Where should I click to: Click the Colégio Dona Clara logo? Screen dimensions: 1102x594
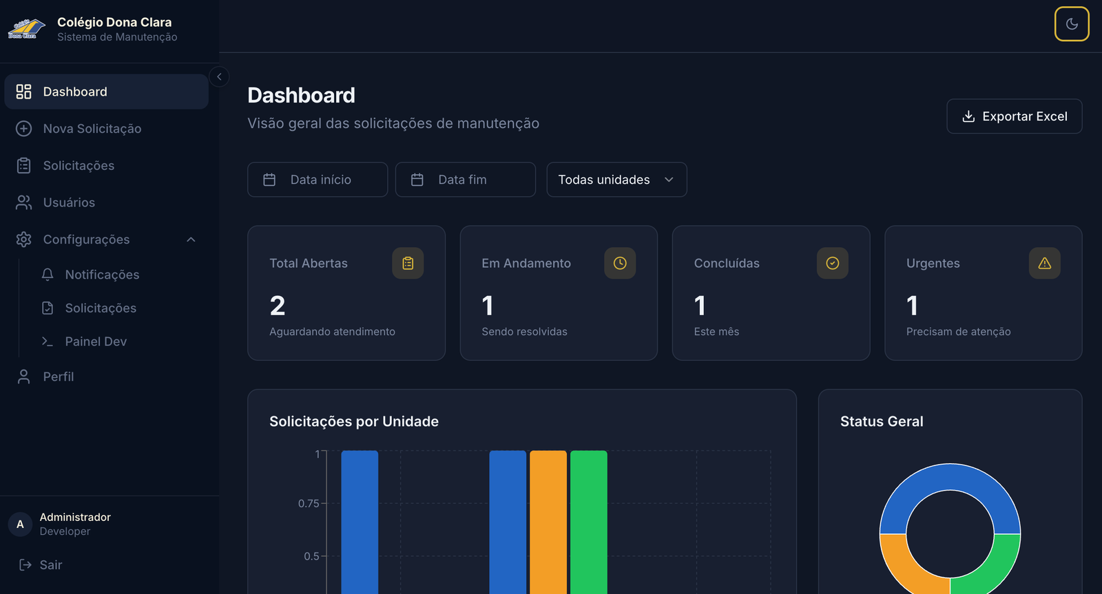(26, 29)
